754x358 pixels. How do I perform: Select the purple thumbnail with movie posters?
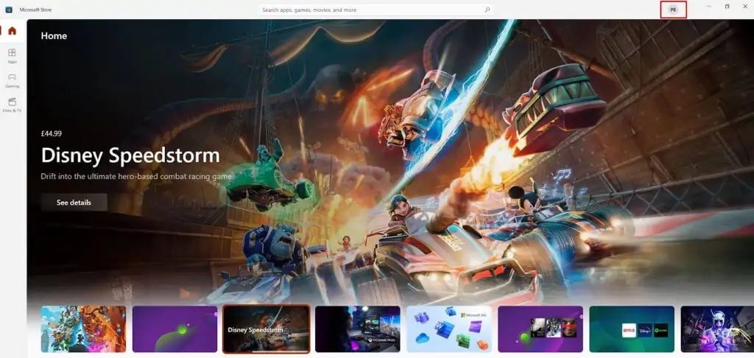click(540, 329)
